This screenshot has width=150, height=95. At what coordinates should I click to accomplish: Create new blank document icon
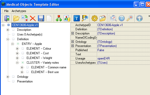[49, 18]
